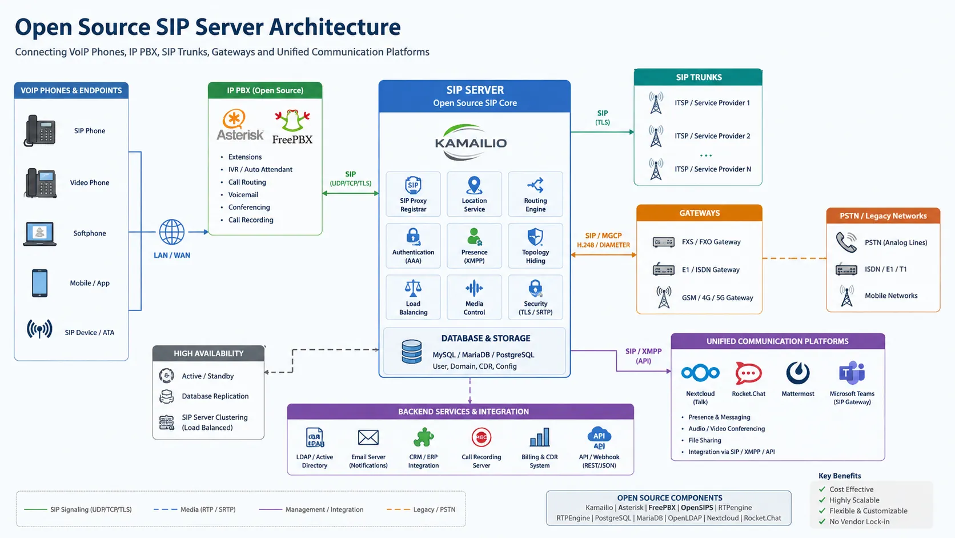955x538 pixels.
Task: Click the Database & Storage cylinder icon
Action: coord(411,352)
